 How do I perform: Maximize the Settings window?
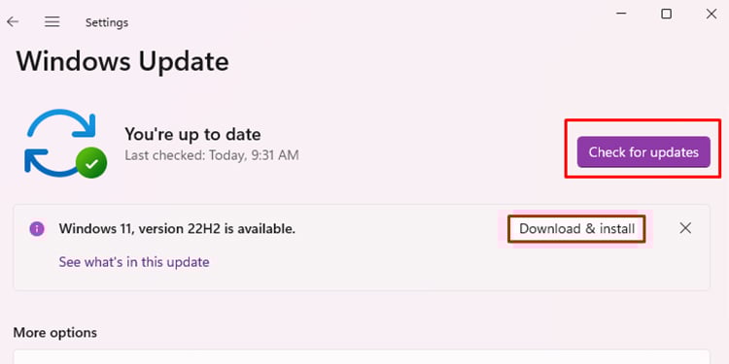[x=666, y=14]
